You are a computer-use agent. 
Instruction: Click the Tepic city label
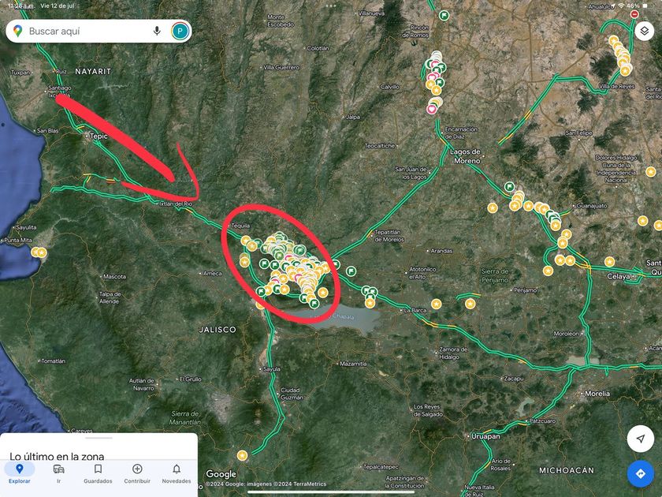pyautogui.click(x=99, y=136)
